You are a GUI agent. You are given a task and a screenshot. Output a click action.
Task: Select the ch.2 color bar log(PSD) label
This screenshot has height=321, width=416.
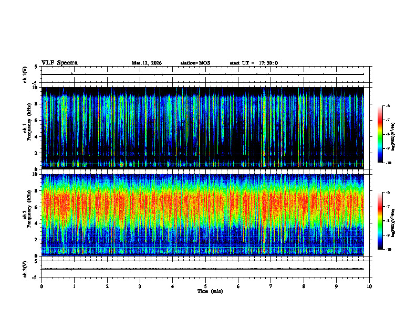coord(393,223)
